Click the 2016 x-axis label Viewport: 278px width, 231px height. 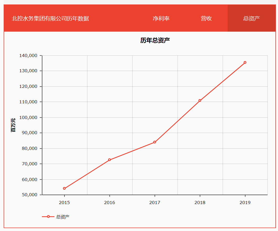(110, 202)
